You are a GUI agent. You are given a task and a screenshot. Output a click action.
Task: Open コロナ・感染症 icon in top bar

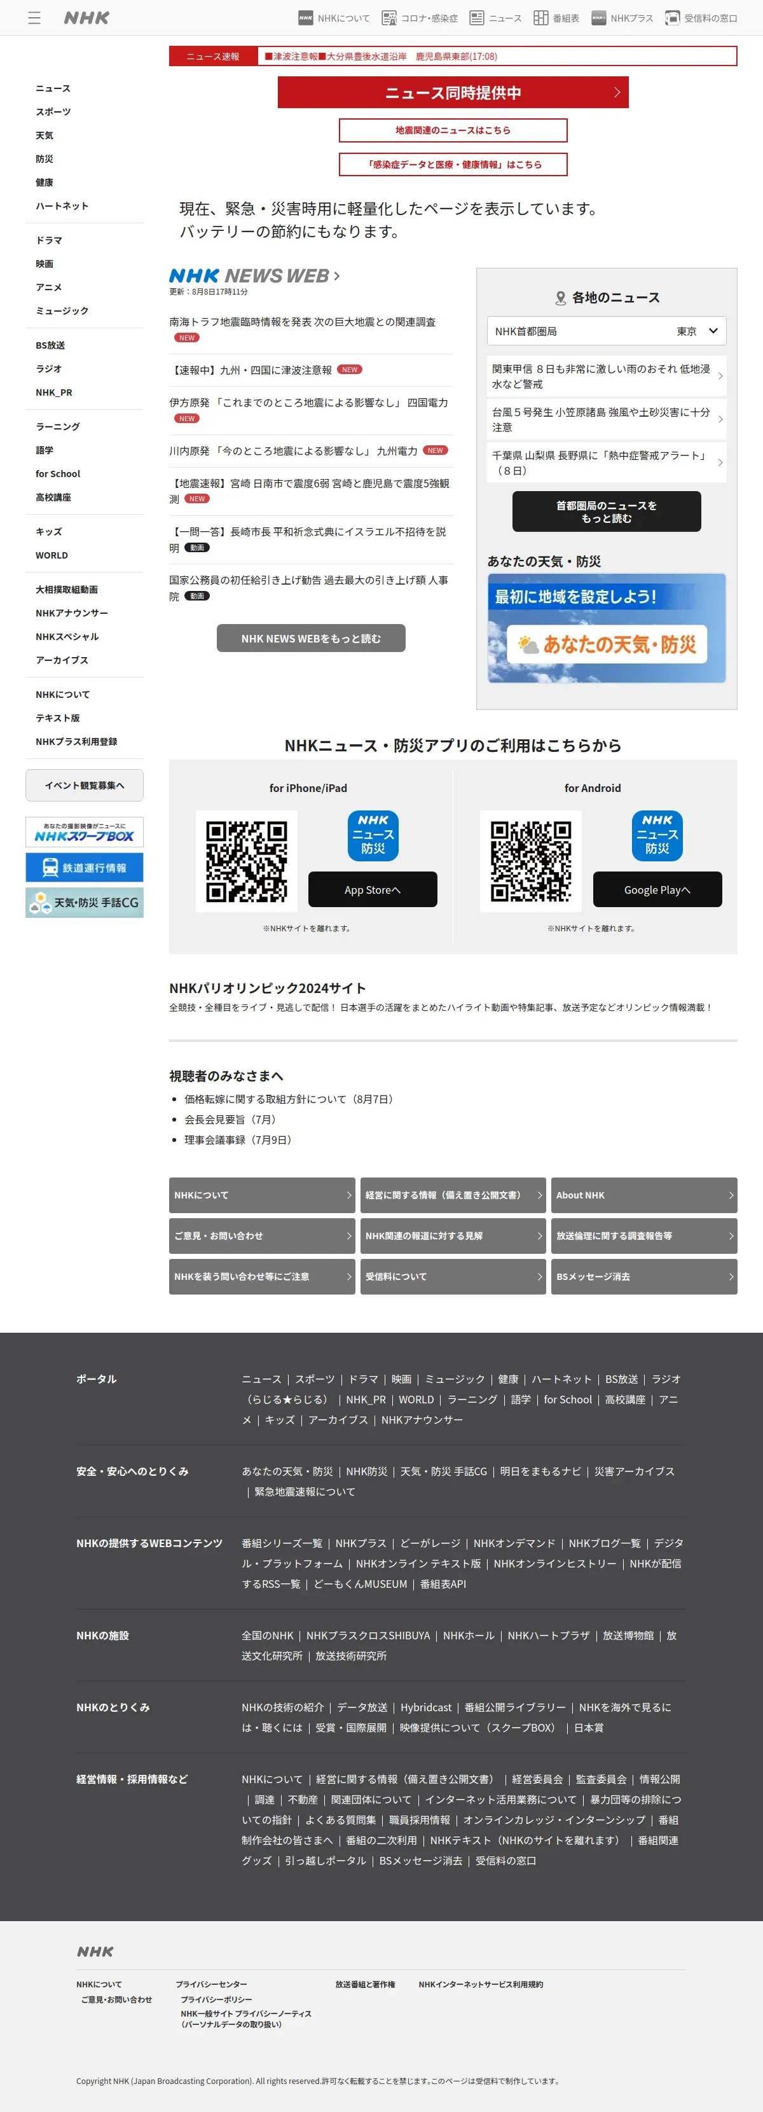[420, 17]
